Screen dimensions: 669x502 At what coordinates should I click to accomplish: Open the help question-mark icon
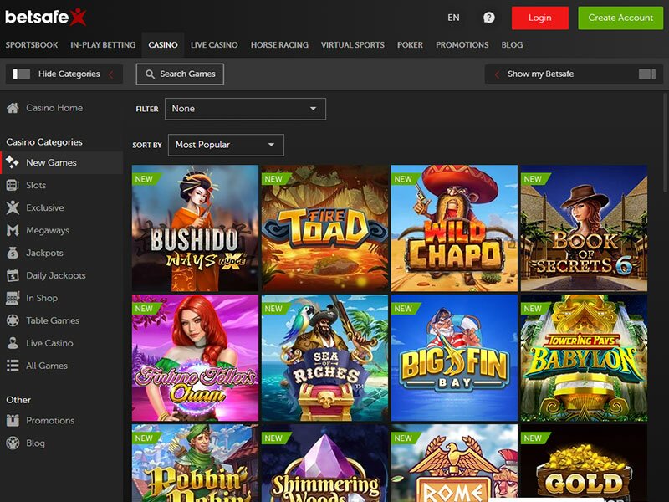(488, 17)
